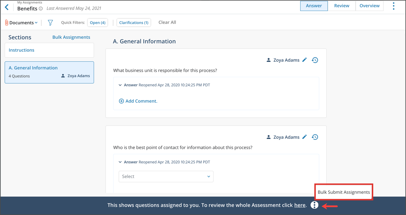Open the Select dropdown for point of contact
The width and height of the screenshot is (406, 215).
pos(166,177)
